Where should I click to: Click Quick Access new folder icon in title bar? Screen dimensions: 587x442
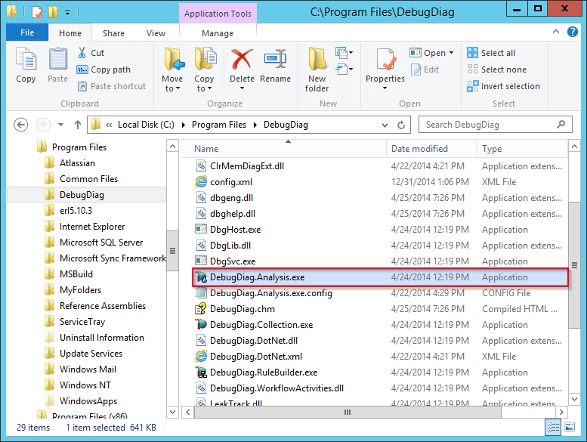(53, 12)
